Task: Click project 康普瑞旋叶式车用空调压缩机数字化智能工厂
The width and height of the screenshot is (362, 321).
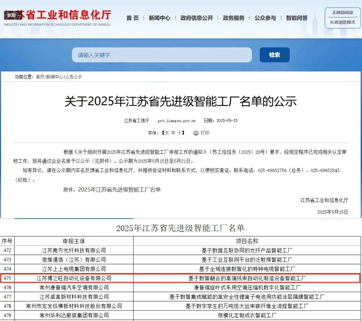Action: (247, 287)
